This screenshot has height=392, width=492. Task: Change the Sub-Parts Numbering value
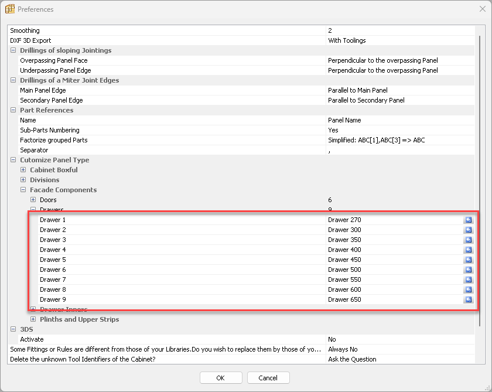398,130
